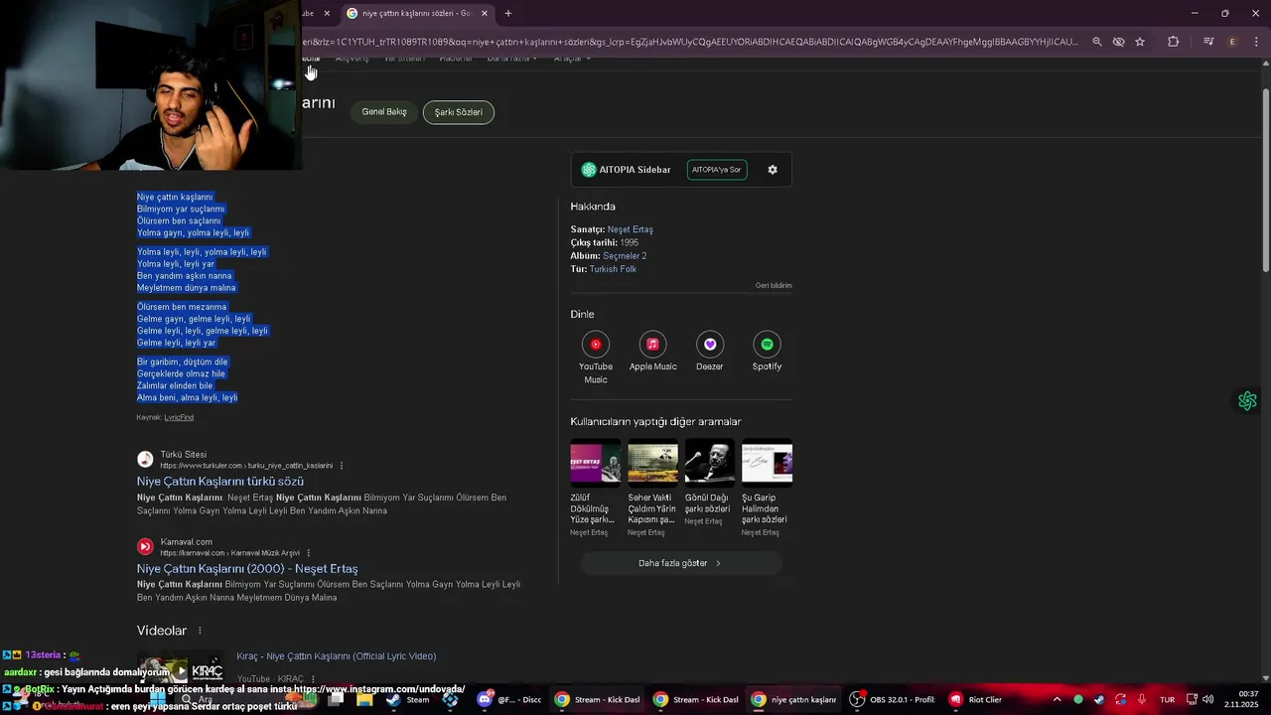Select the 'Genel Bakış' chip
1271x715 pixels.
[384, 112]
